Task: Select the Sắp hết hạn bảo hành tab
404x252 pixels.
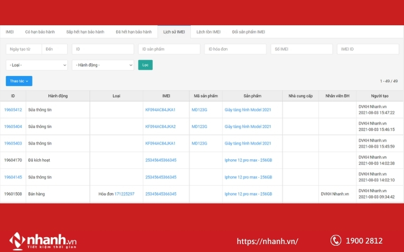Action: pyautogui.click(x=85, y=32)
